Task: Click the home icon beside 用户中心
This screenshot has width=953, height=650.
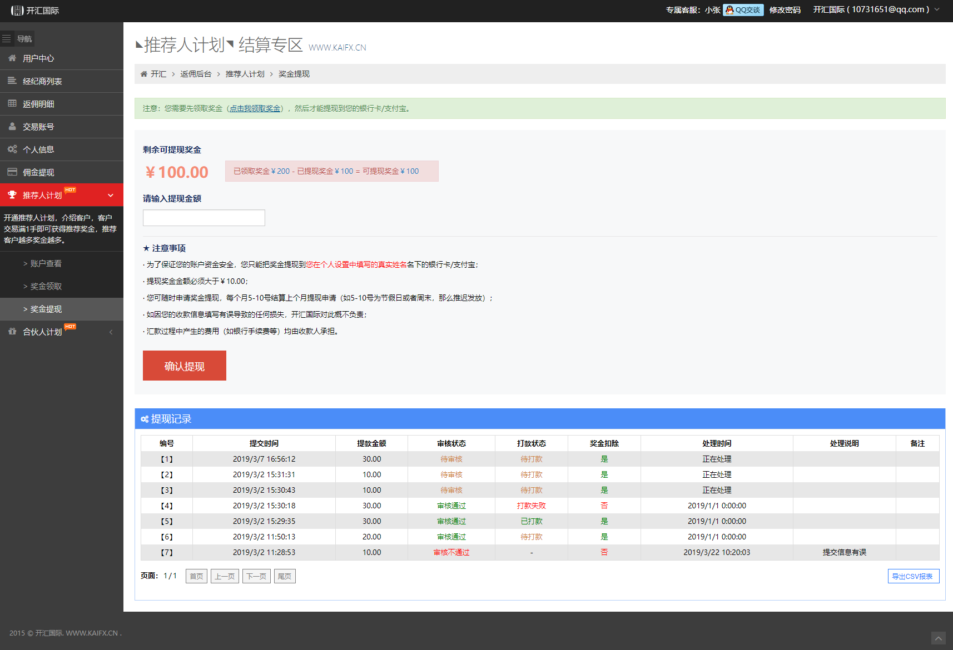Action: [x=12, y=58]
